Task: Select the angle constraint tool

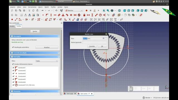Action: (104, 15)
